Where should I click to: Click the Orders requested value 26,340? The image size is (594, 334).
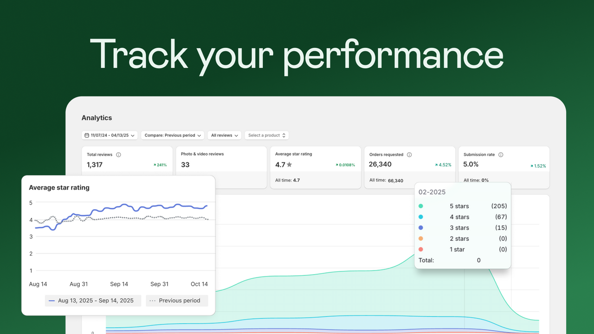pos(381,164)
